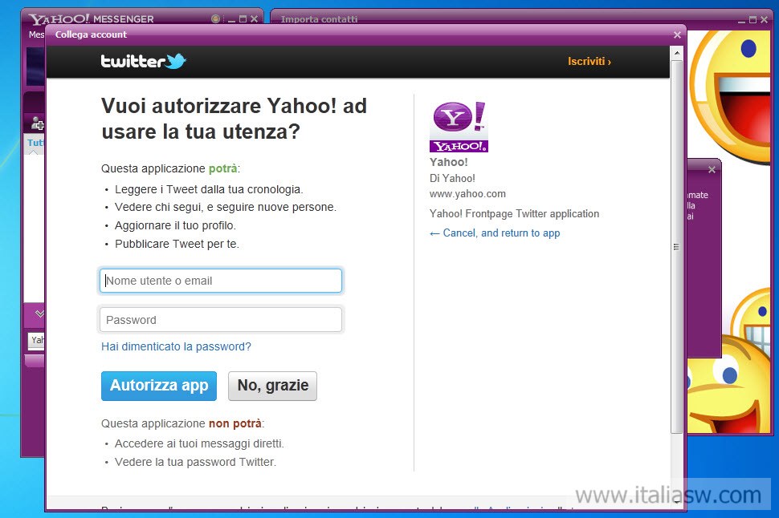
Task: Close the Yahoo! Messenger window
Action: [254, 19]
